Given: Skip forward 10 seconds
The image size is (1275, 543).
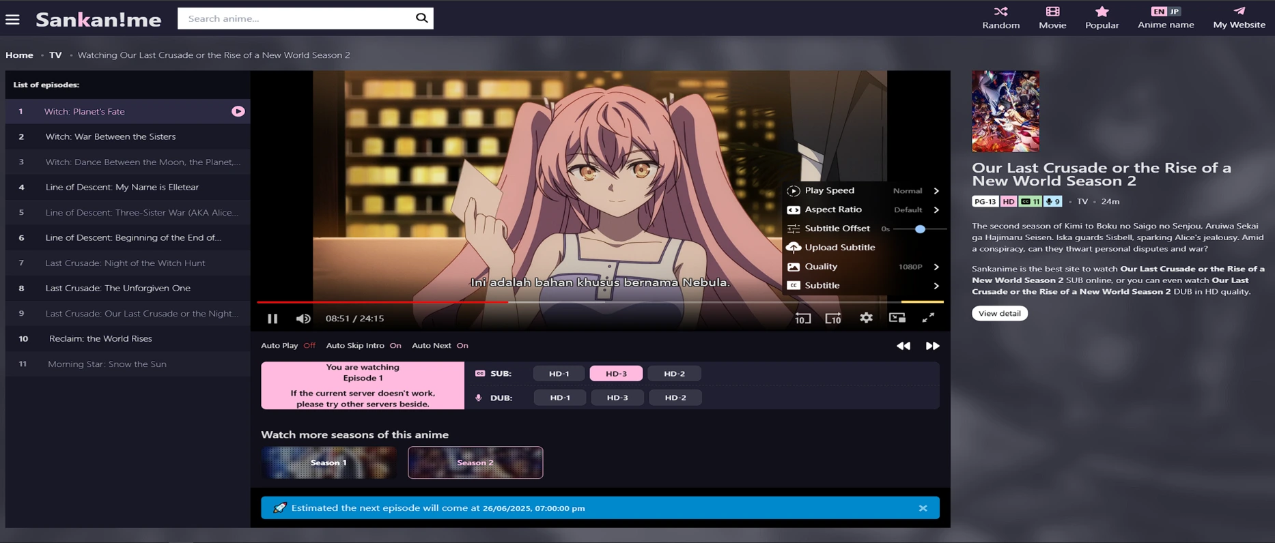Looking at the screenshot, I should coord(833,318).
